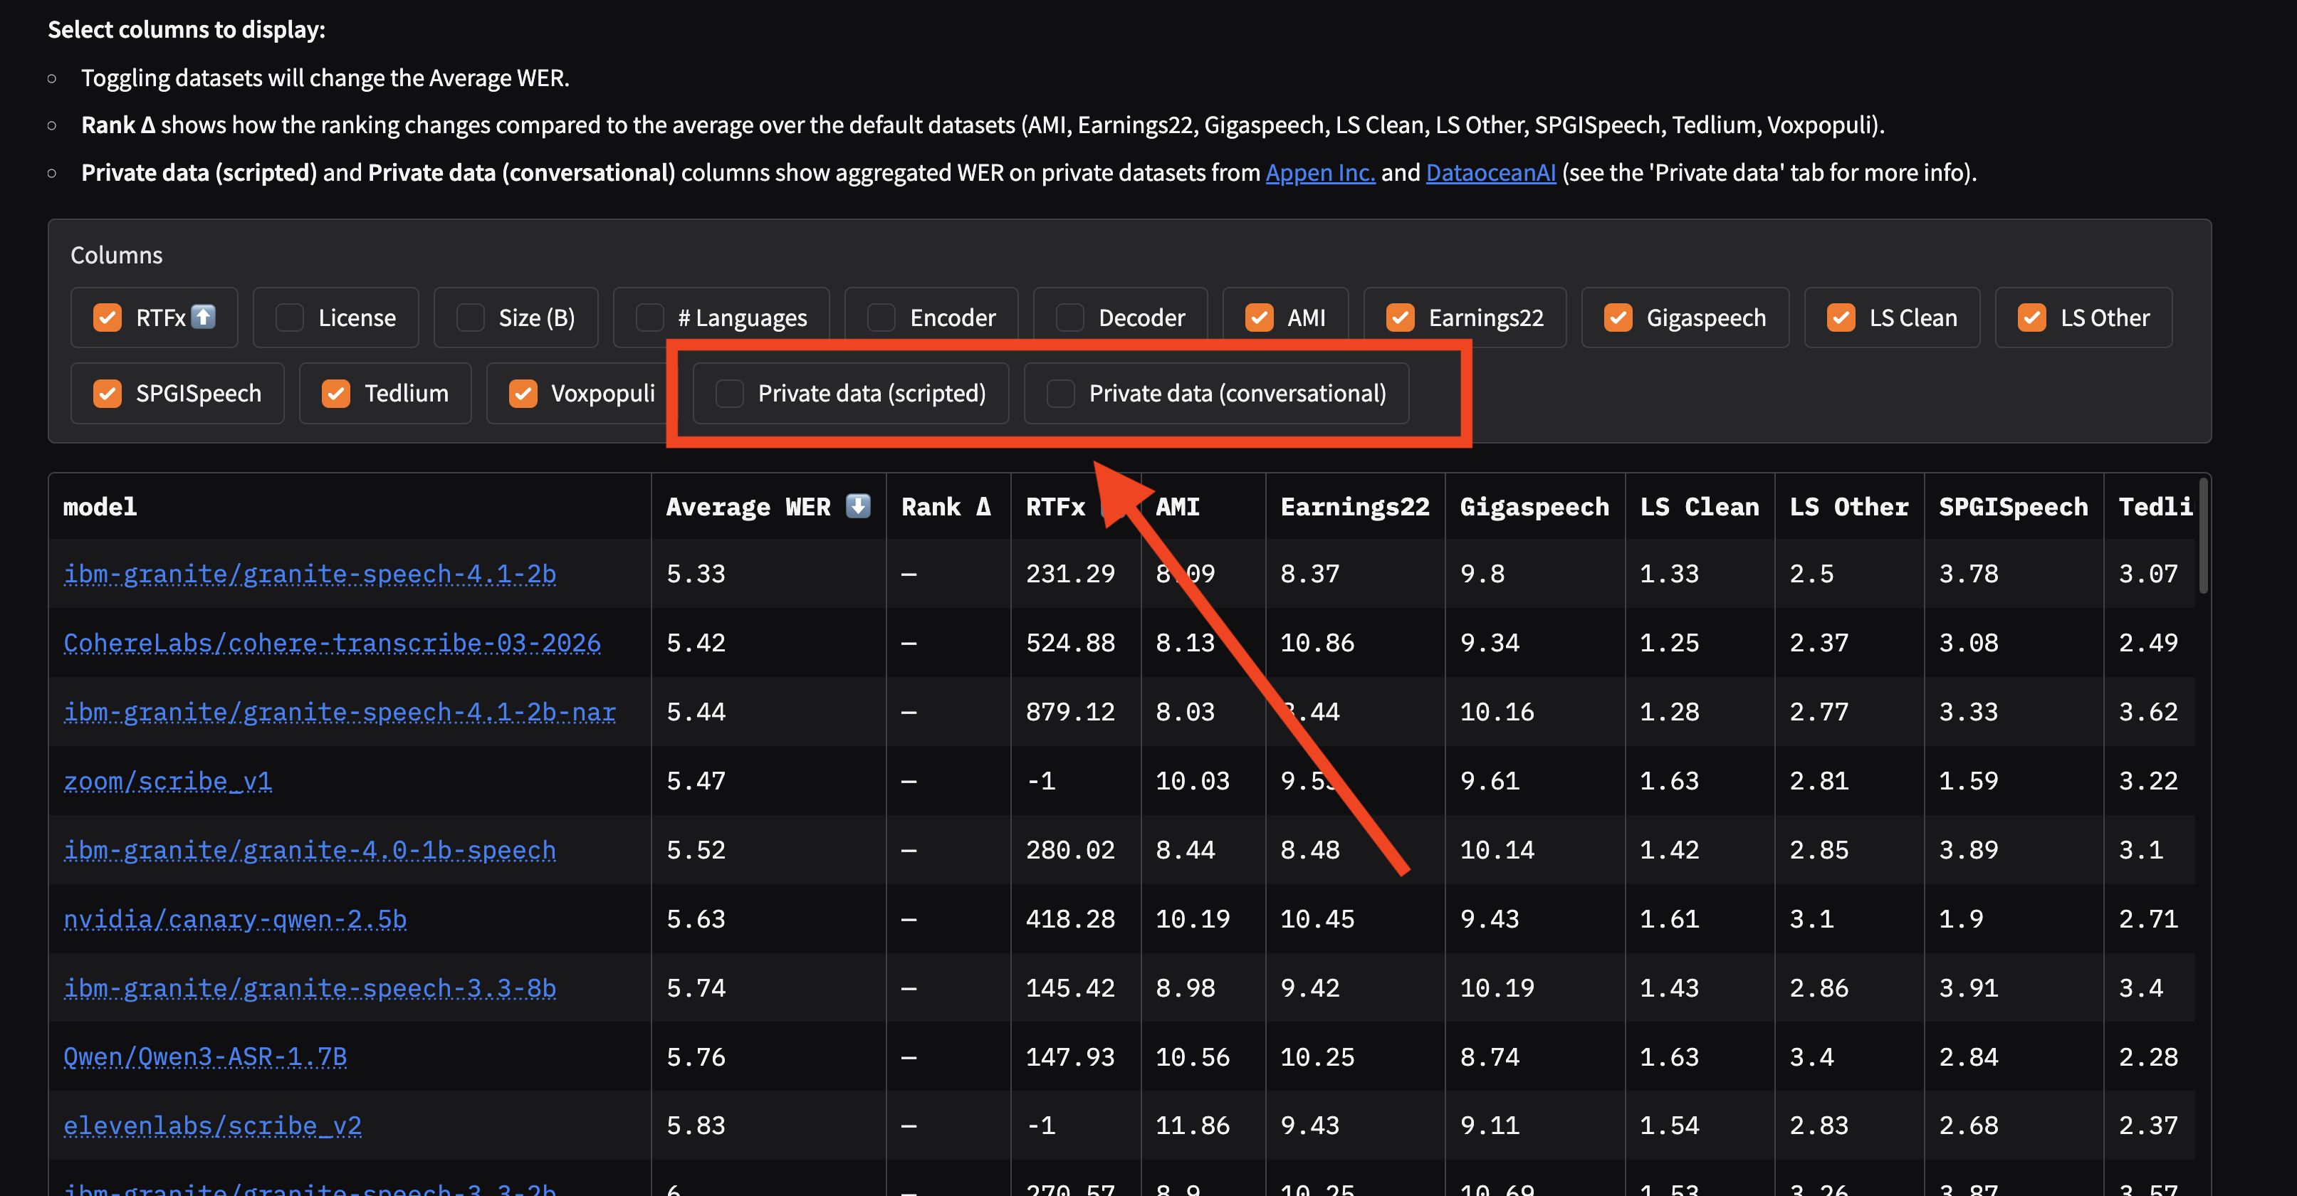Open ibm-granite/granite-speech-4.1-2b-nar model link
The image size is (2297, 1196).
[340, 711]
